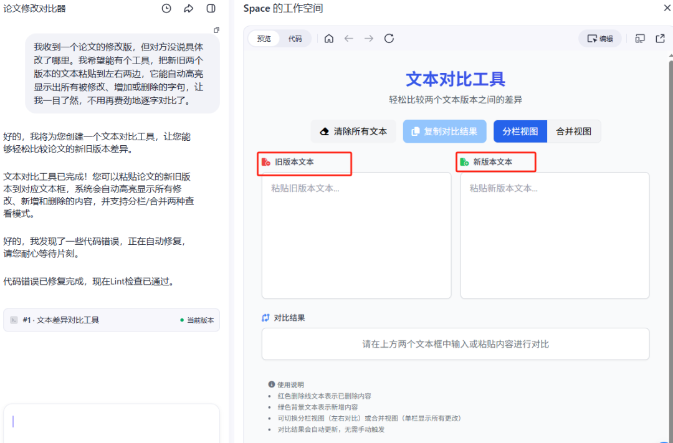Close the Space workspace panel
The width and height of the screenshot is (673, 443).
click(667, 7)
